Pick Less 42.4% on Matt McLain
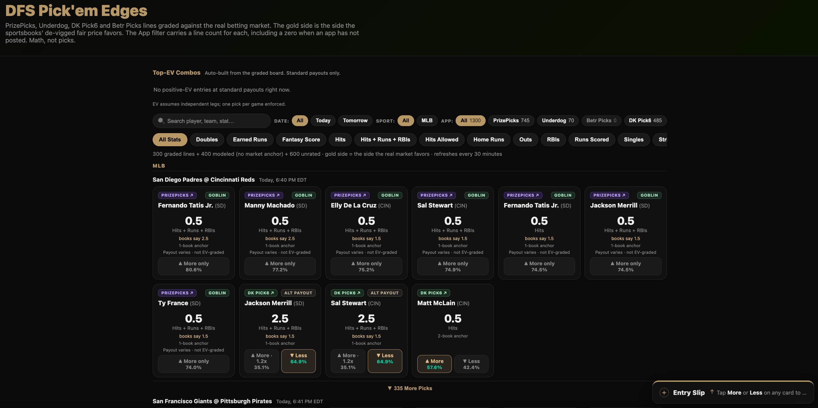 coord(471,364)
